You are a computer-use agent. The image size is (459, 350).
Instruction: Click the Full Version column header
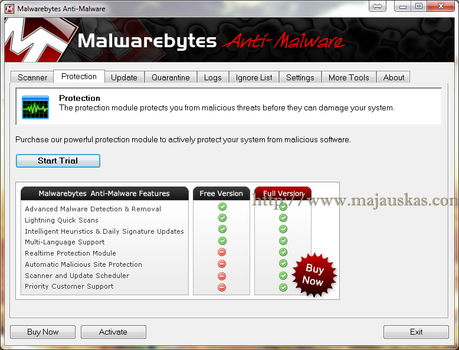point(283,194)
